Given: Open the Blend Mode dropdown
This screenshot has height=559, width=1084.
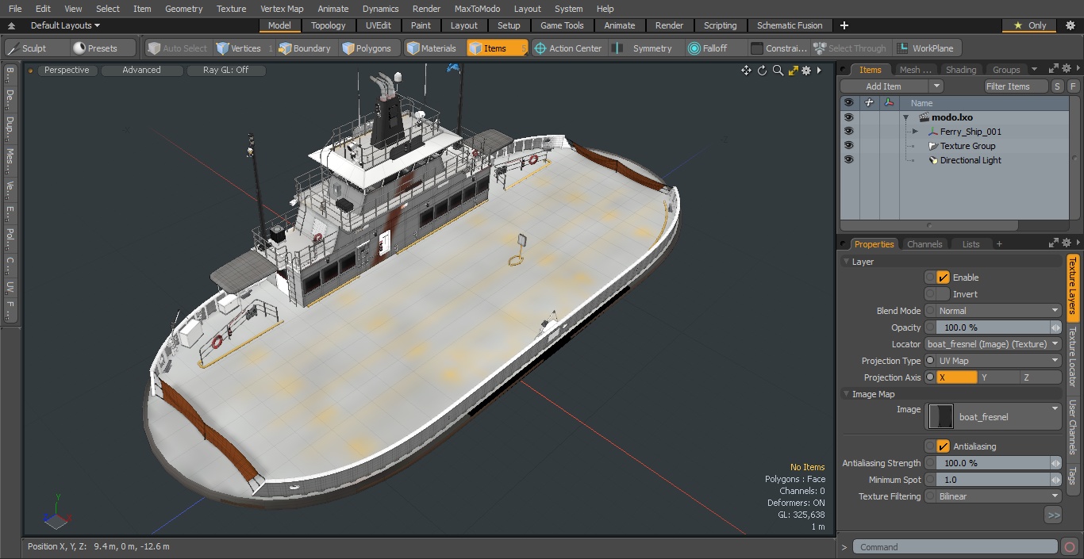Looking at the screenshot, I should [998, 311].
